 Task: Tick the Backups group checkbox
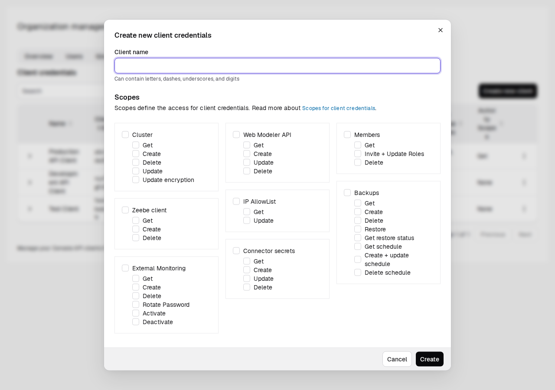coord(347,193)
